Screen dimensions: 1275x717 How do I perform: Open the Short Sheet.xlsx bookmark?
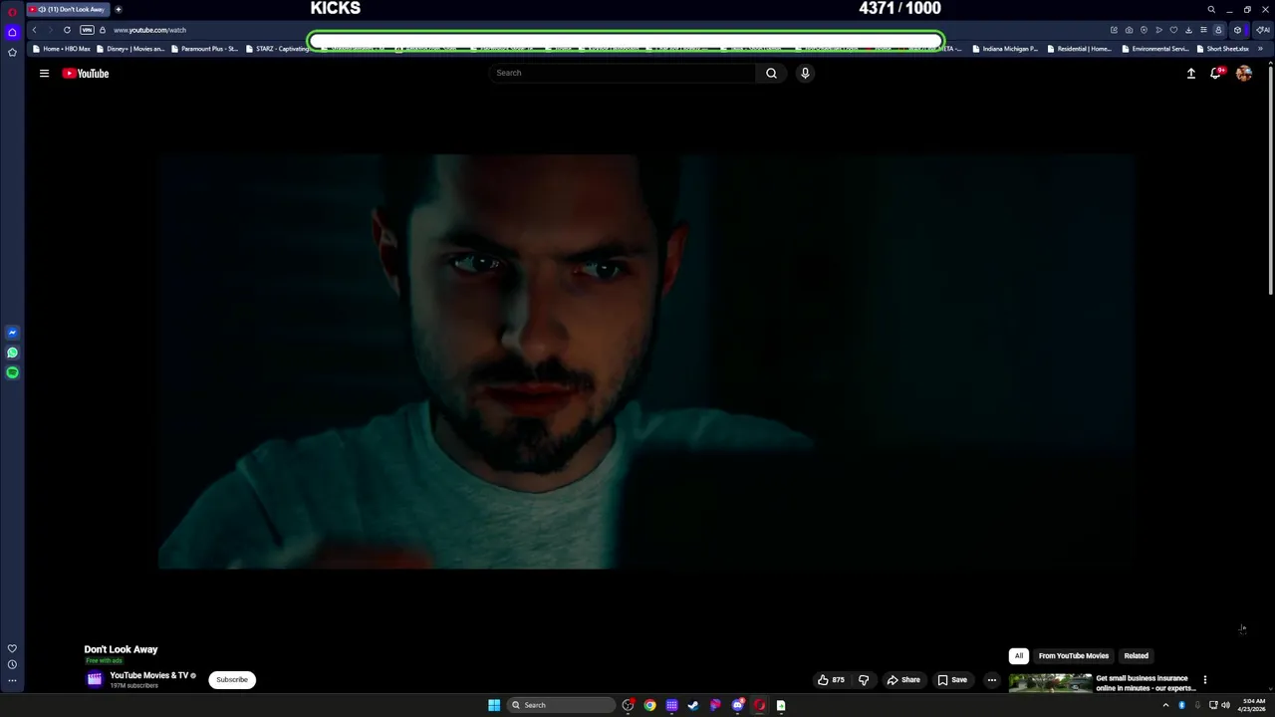point(1223,49)
